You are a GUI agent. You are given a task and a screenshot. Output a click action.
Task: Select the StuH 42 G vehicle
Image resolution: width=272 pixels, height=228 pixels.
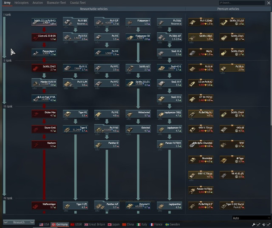point(170,68)
